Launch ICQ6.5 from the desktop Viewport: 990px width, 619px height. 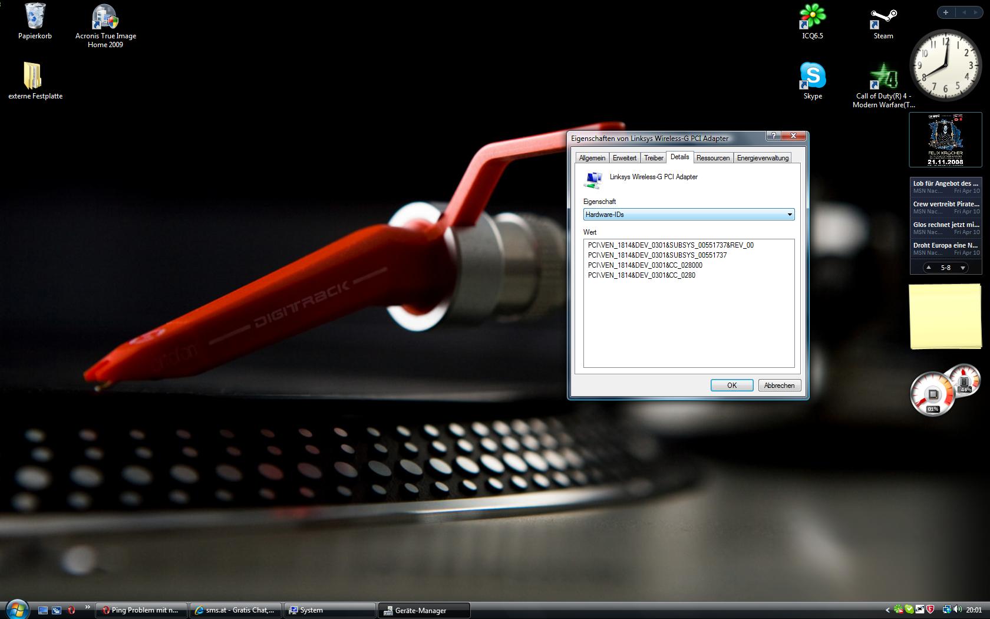(x=812, y=21)
